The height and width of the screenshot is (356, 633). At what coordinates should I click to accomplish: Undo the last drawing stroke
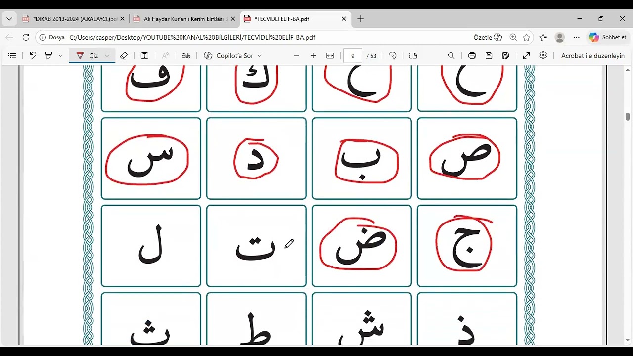tap(33, 56)
